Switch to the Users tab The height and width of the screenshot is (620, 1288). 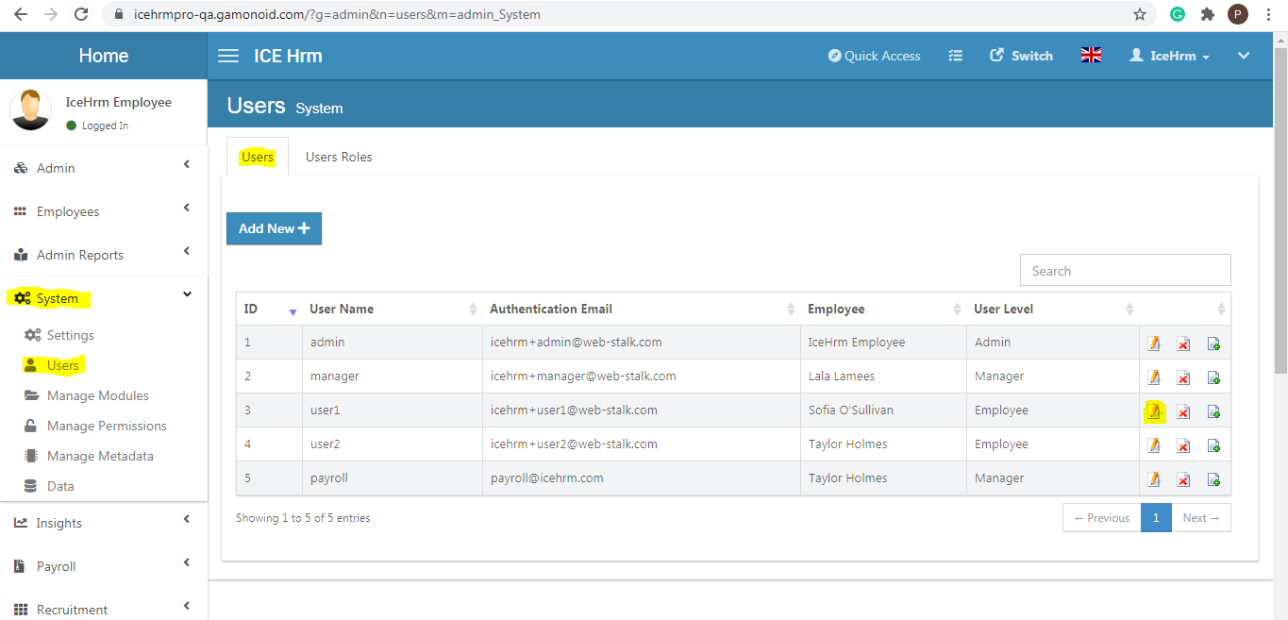click(258, 157)
